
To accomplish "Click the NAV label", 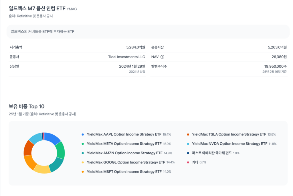I will (x=155, y=57).
